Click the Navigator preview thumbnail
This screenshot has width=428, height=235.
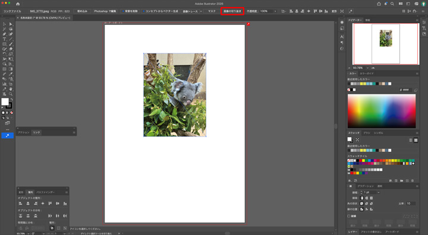(x=386, y=44)
